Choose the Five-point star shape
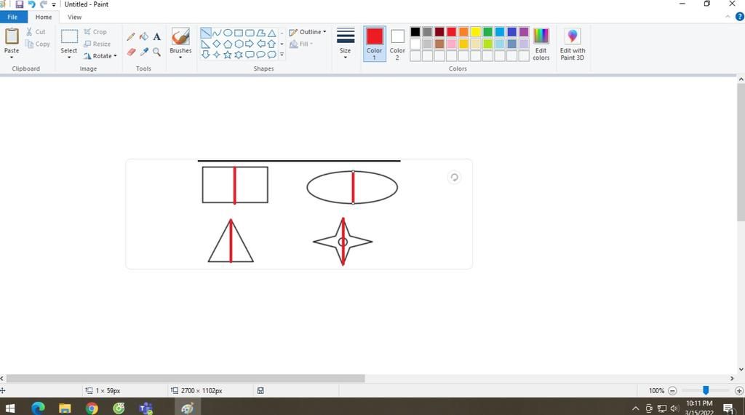 click(228, 55)
